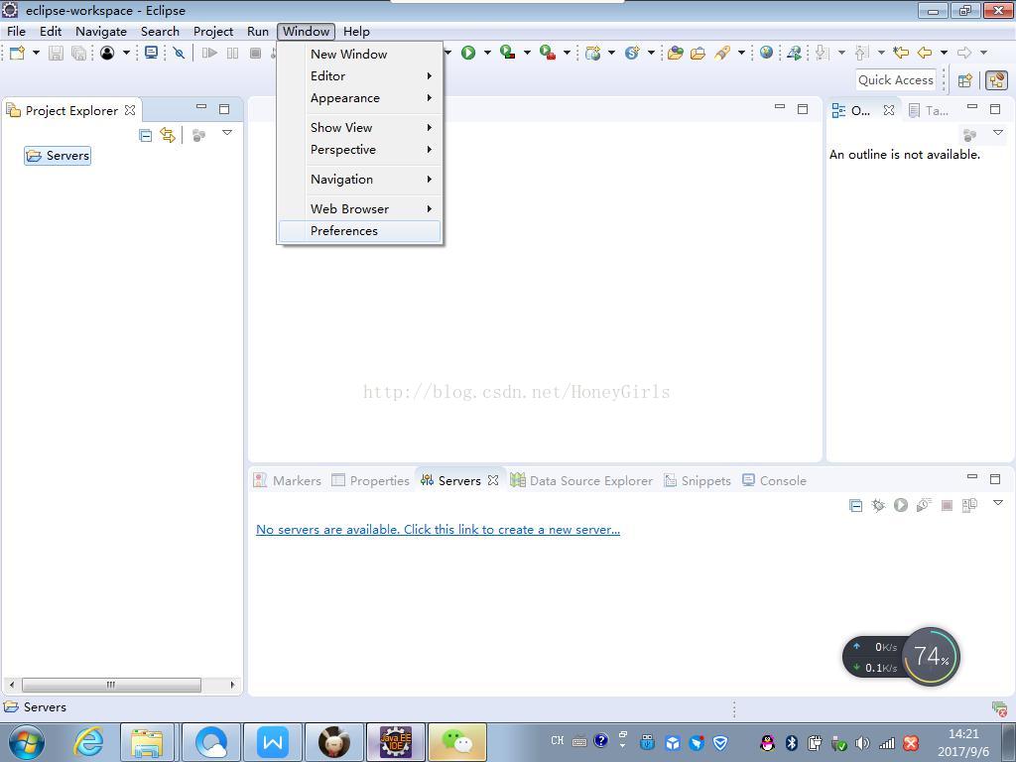Click the create a new server link

[x=438, y=530]
